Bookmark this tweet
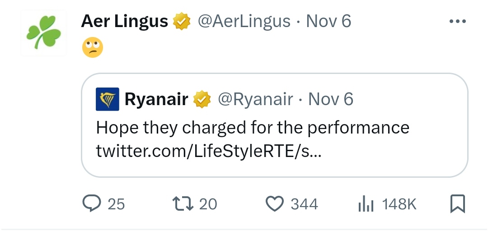The width and height of the screenshot is (488, 231). click(457, 204)
